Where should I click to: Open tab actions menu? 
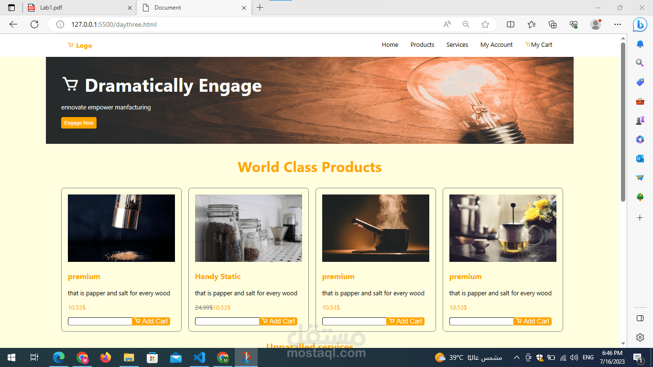click(11, 8)
